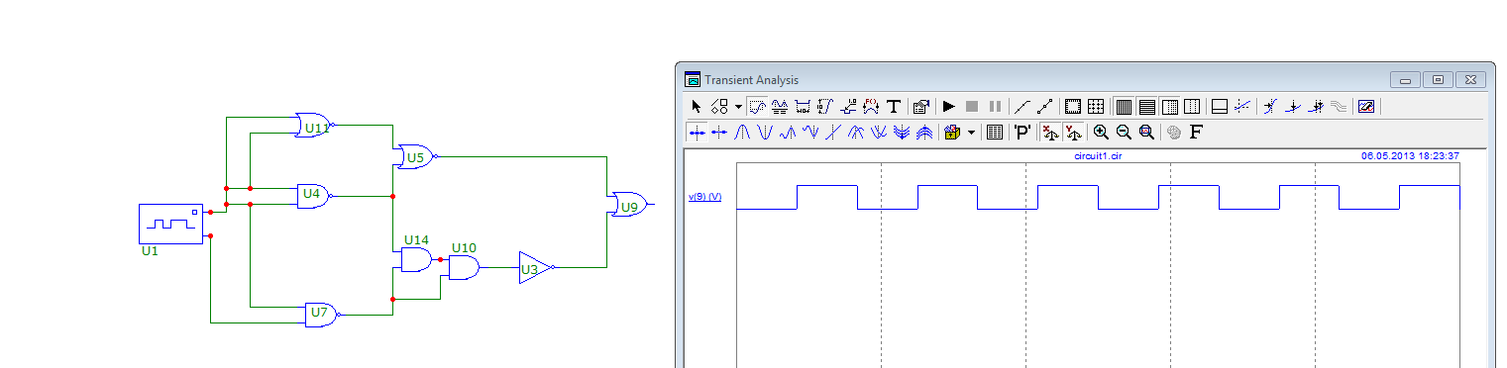Click the yellow toolbox icon
Image resolution: width=1507 pixels, height=368 pixels.
pos(953,132)
